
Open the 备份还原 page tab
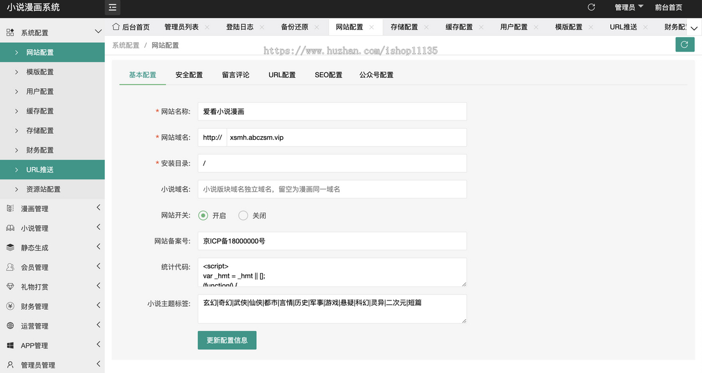pos(295,27)
